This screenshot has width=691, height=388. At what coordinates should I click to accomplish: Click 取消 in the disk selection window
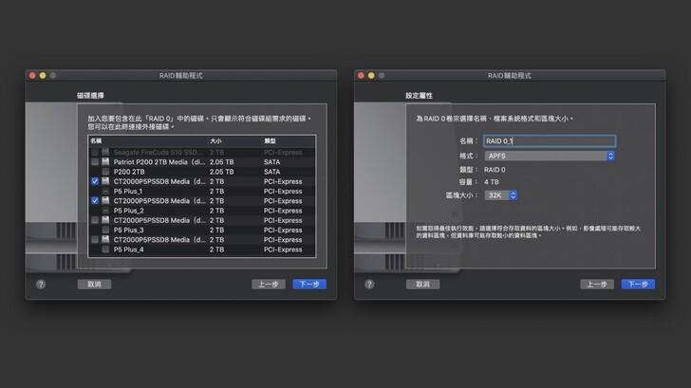[93, 284]
